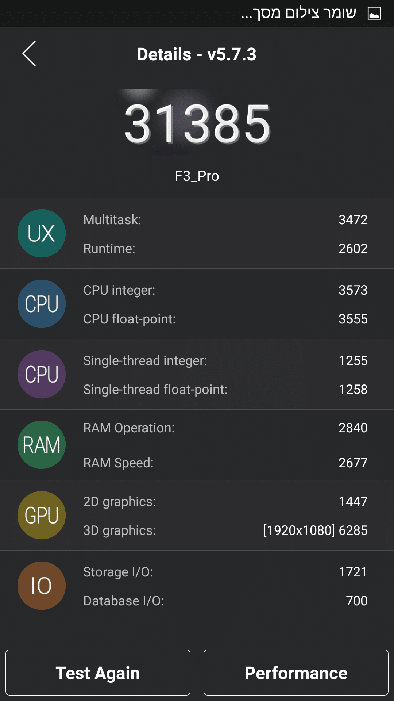The height and width of the screenshot is (701, 394).
Task: Select the 3D graphics score row
Action: click(x=225, y=530)
